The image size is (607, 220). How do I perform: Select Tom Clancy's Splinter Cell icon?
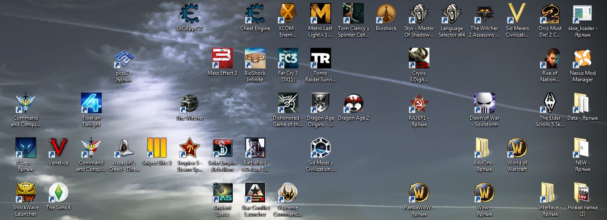point(354,14)
